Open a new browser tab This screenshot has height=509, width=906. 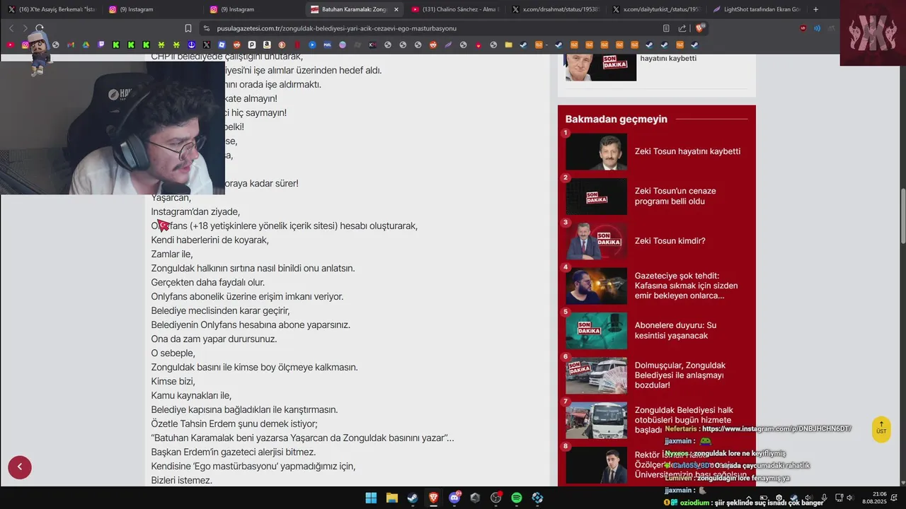[x=815, y=9]
